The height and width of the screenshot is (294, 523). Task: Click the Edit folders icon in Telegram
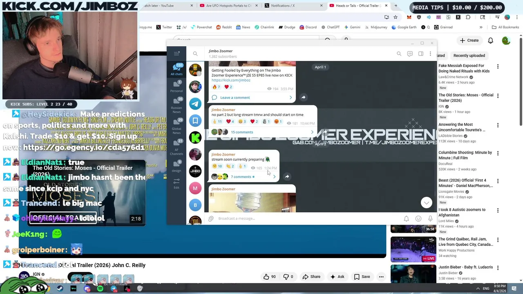[x=177, y=183]
